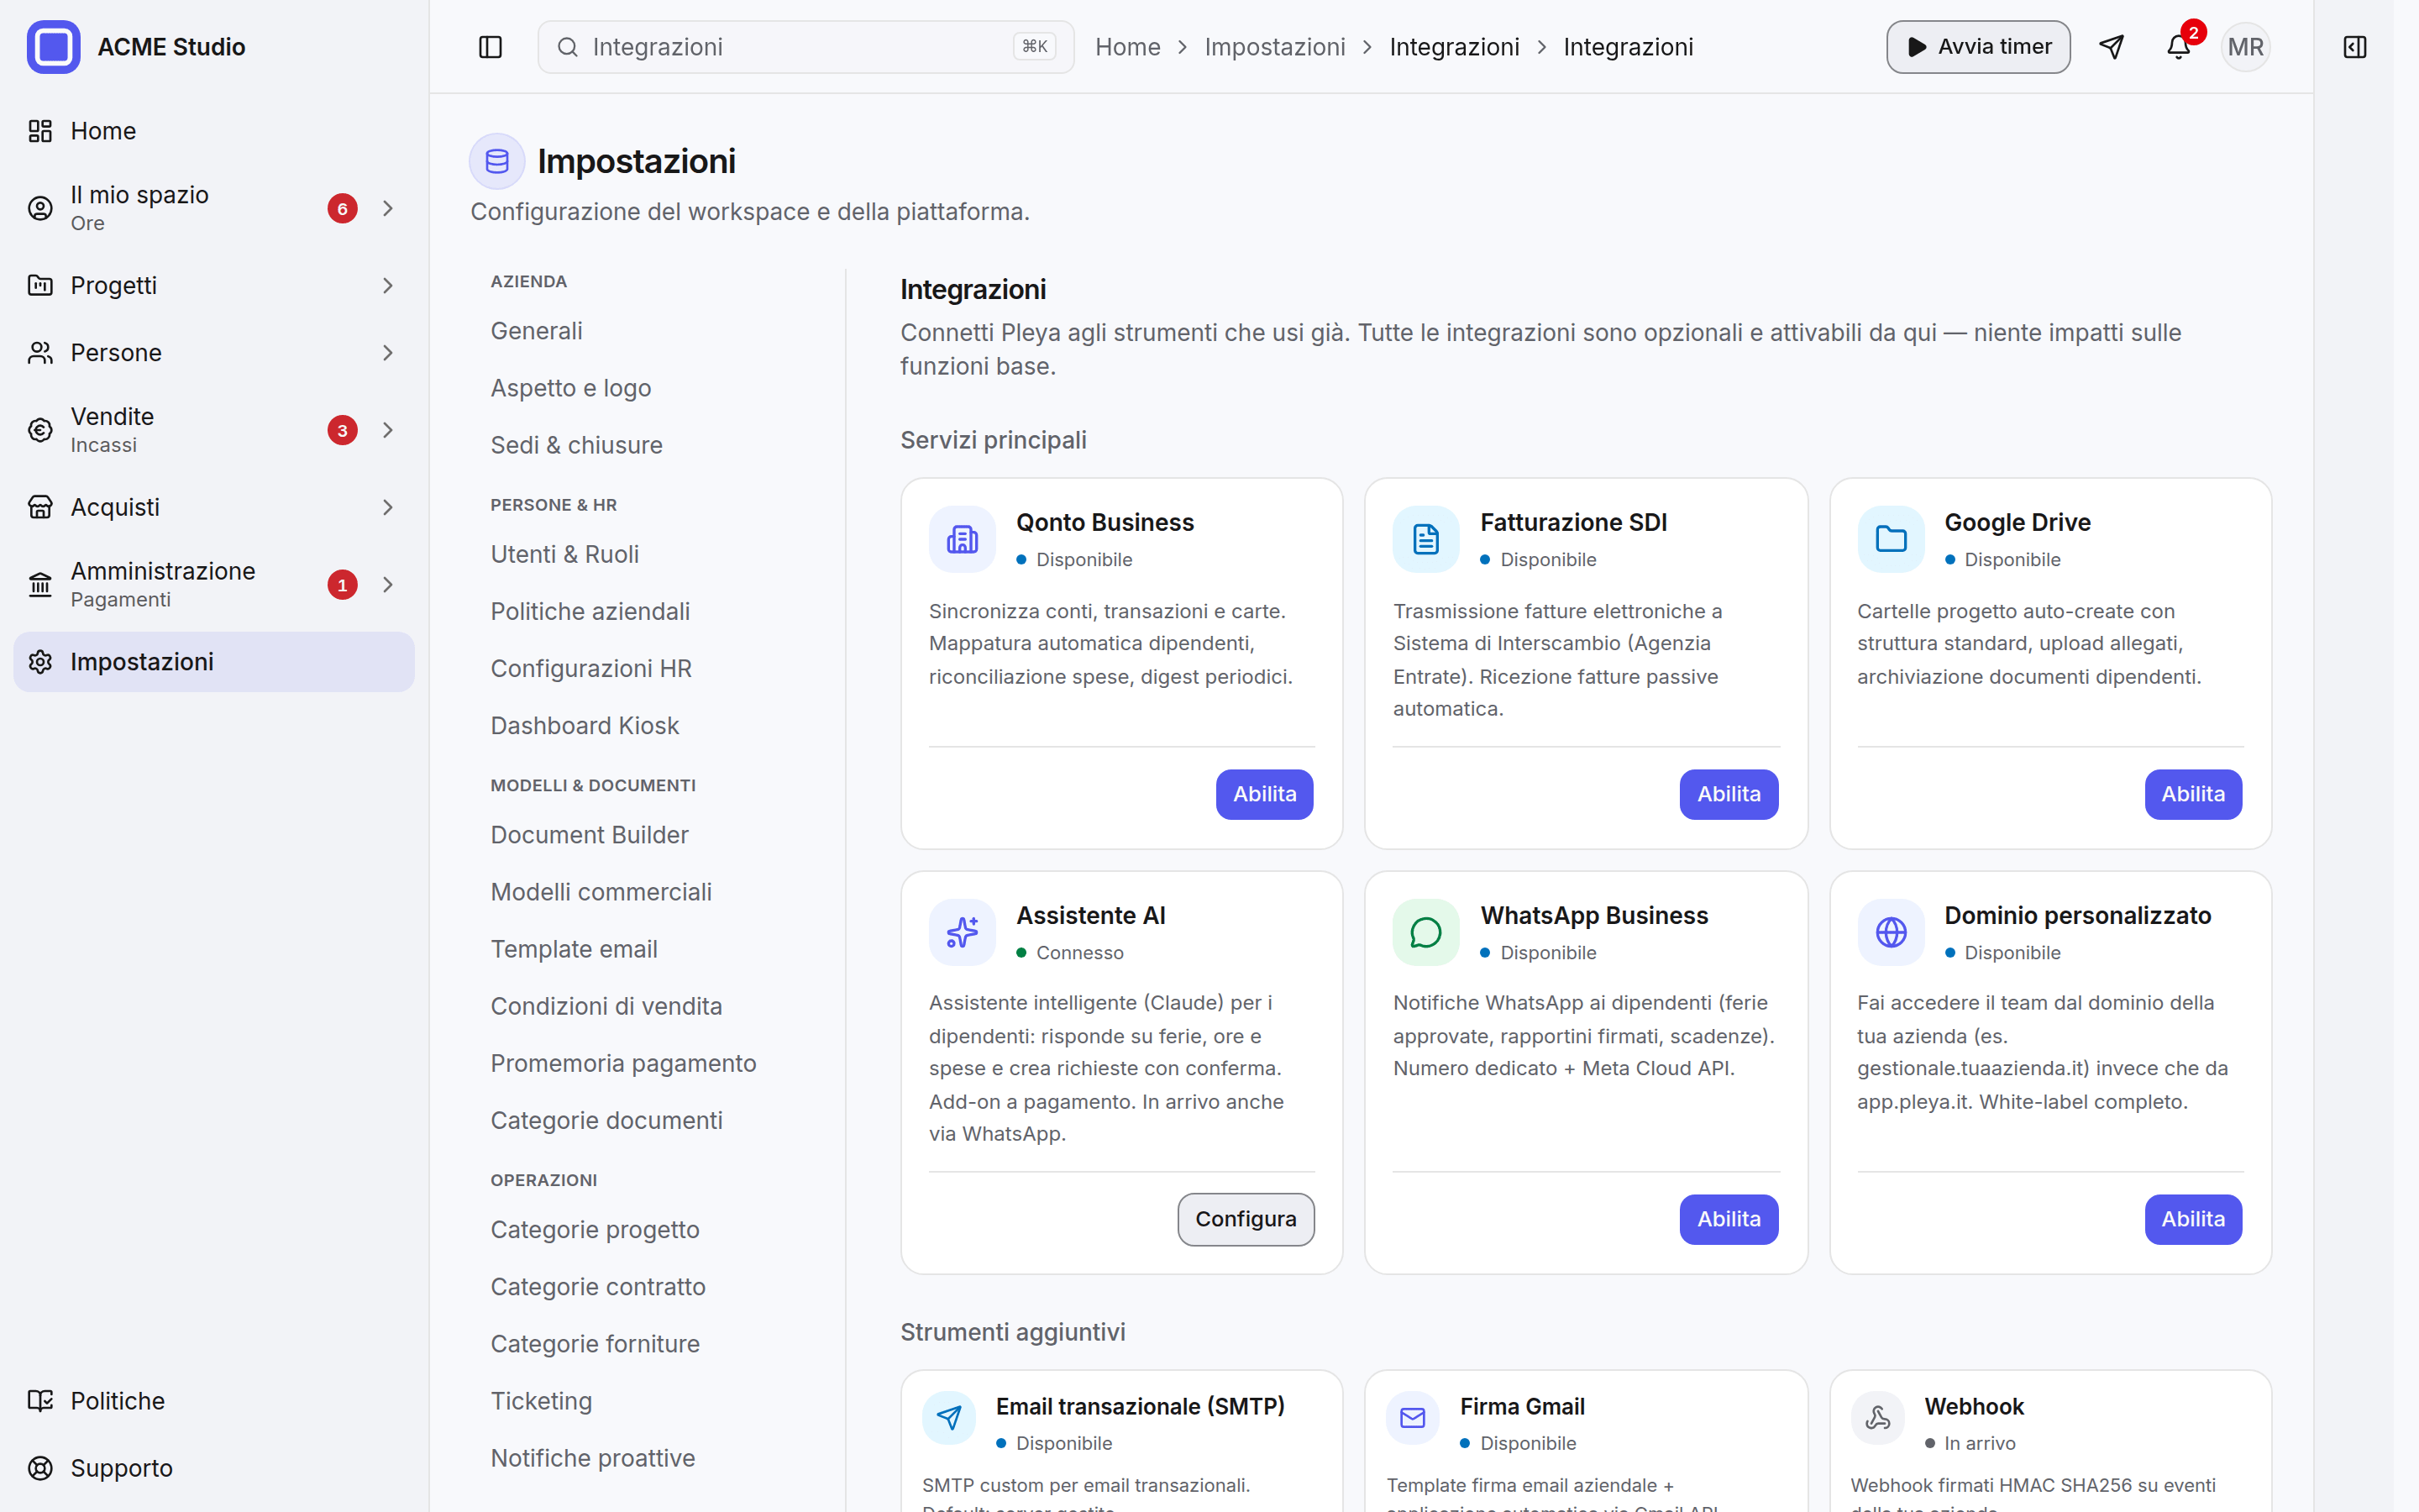Open Template email settings
The image size is (2419, 1512).
point(573,949)
